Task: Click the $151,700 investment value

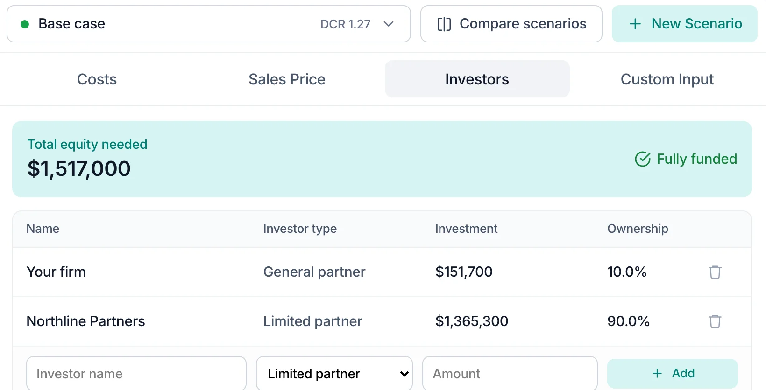Action: (464, 272)
